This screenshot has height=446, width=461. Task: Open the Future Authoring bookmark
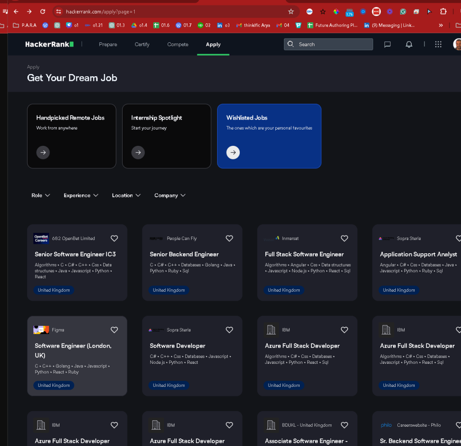[333, 25]
